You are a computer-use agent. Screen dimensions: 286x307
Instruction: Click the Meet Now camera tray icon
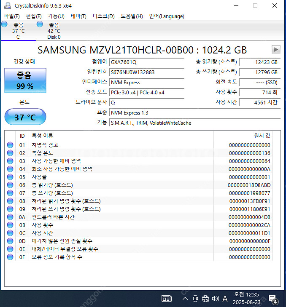[195, 299]
